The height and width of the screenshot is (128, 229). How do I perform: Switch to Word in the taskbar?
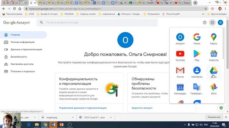coord(53,125)
